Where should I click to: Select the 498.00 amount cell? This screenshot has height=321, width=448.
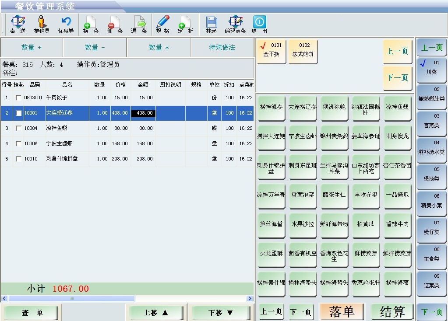tap(143, 113)
